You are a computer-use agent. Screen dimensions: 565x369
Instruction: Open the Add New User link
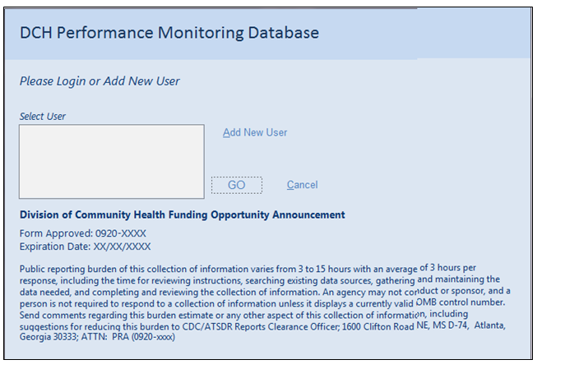(x=255, y=132)
